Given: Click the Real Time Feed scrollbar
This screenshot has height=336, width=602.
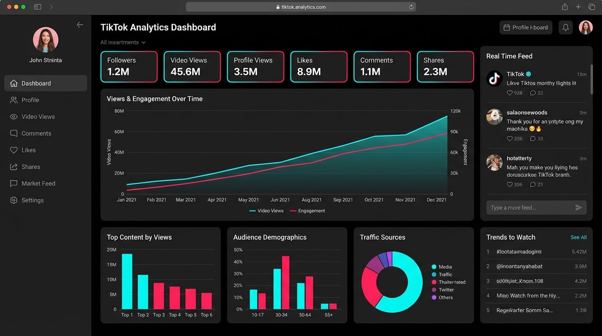Looking at the screenshot, I should pyautogui.click(x=591, y=79).
